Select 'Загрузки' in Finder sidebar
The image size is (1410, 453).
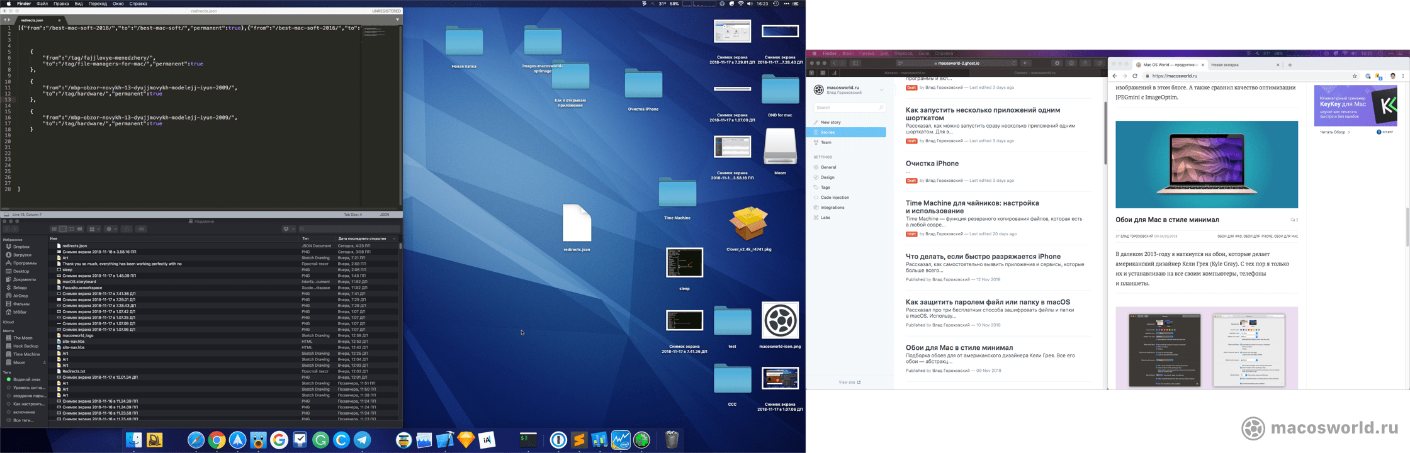pyautogui.click(x=22, y=255)
